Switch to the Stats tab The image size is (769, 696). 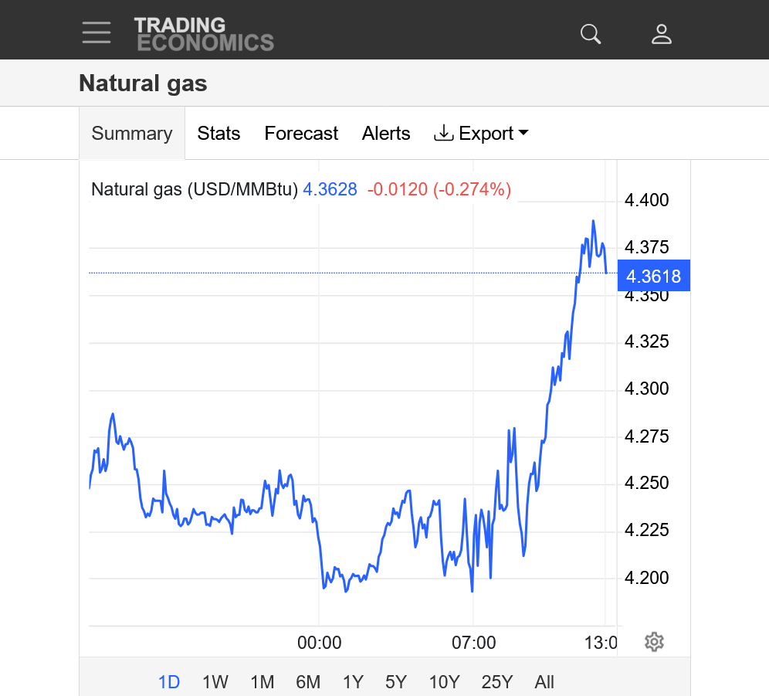coord(219,134)
